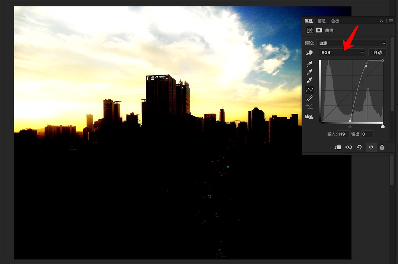Image resolution: width=398 pixels, height=264 pixels.
Task: Open the 预设 preset dropdown
Action: (352, 43)
